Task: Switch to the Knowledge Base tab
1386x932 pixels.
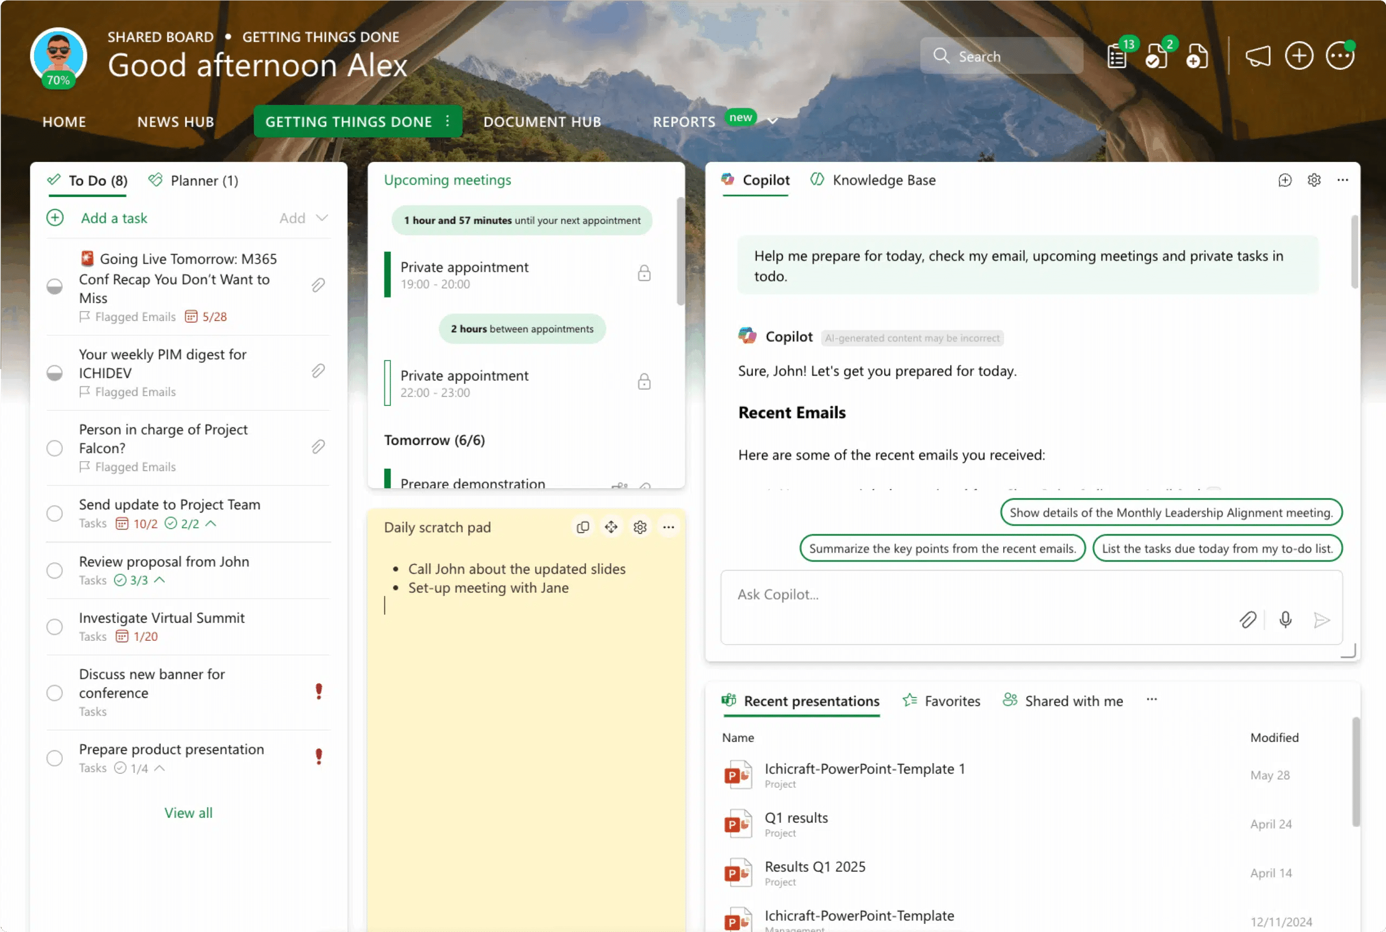Action: coord(873,180)
